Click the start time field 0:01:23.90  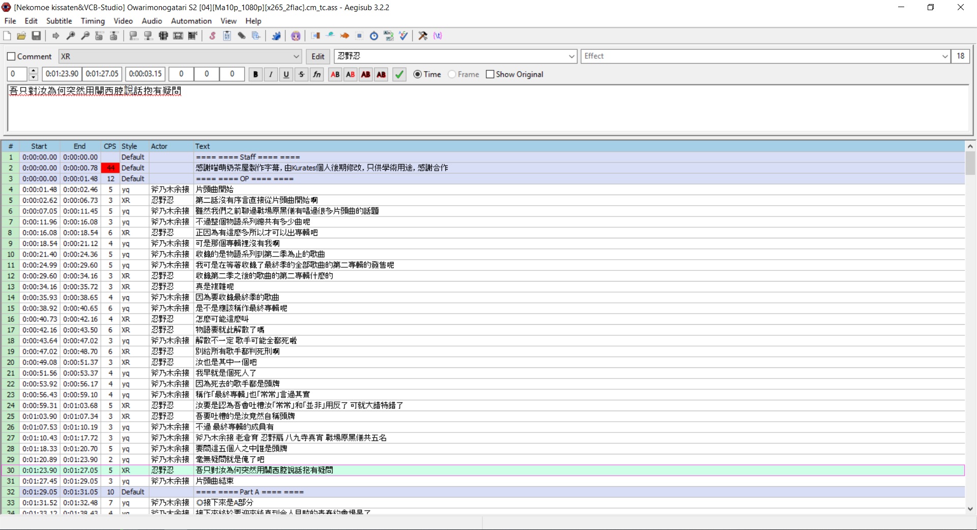click(x=62, y=74)
